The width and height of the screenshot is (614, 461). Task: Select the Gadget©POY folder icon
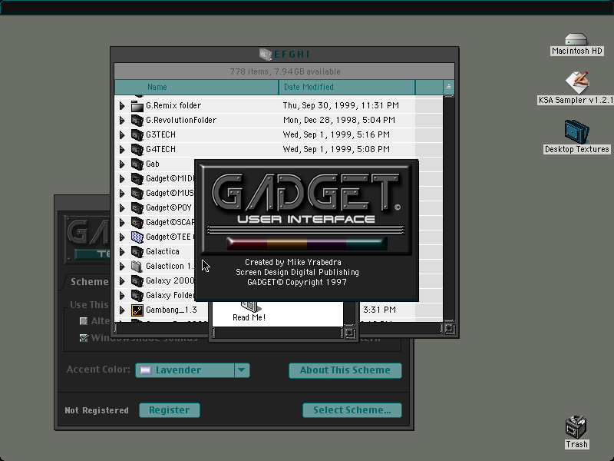(x=137, y=207)
